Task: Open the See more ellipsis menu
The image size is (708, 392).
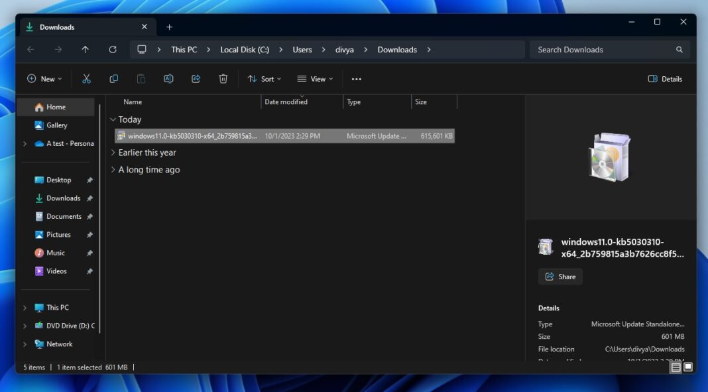Action: click(x=356, y=79)
